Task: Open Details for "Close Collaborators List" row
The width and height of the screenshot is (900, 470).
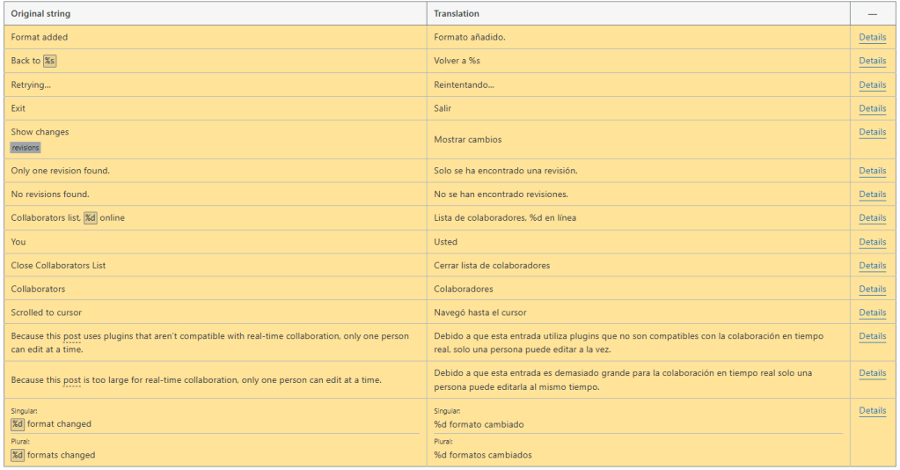Action: [872, 266]
